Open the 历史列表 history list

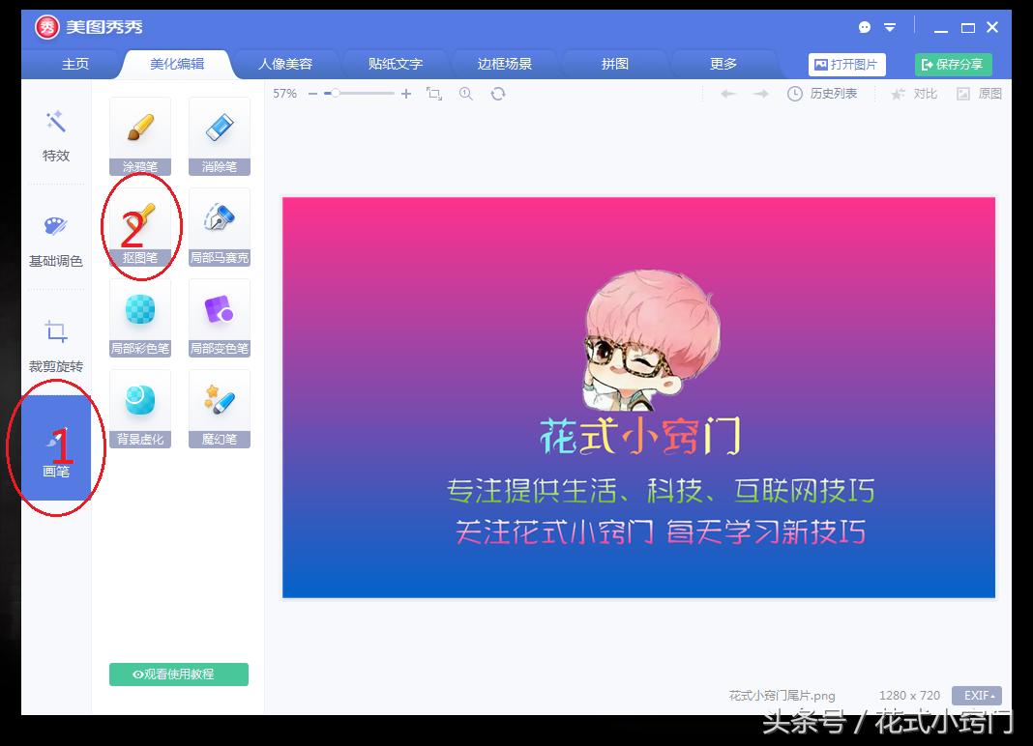[x=824, y=94]
